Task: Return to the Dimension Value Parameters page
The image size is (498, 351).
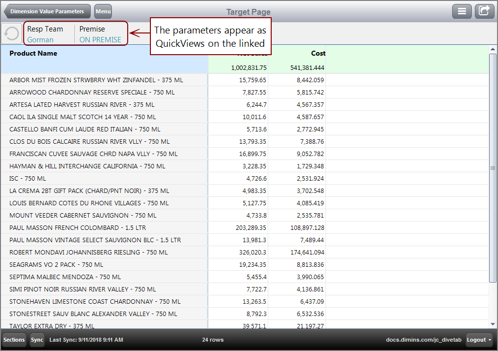Action: 47,11
